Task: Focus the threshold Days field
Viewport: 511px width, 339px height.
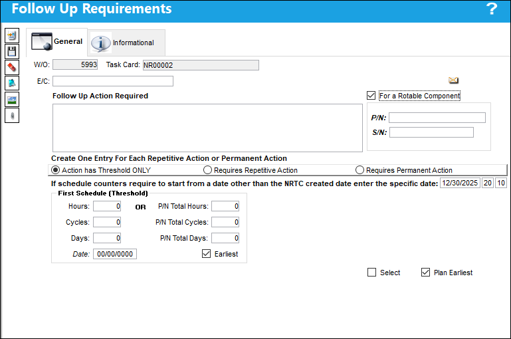Action: (107, 238)
